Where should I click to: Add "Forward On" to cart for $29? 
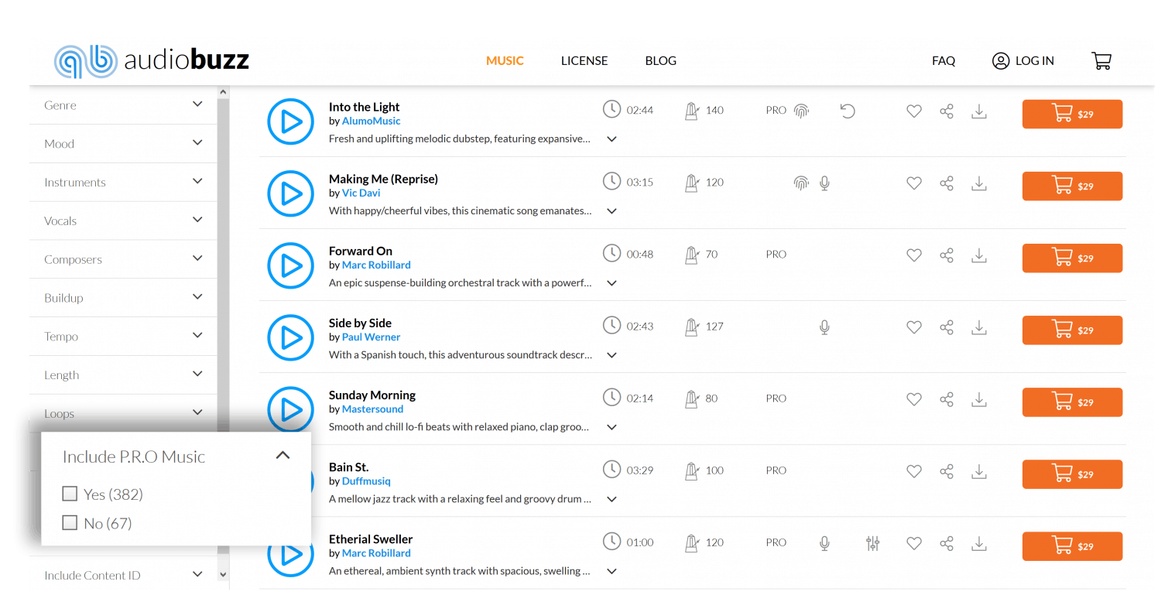(x=1072, y=258)
